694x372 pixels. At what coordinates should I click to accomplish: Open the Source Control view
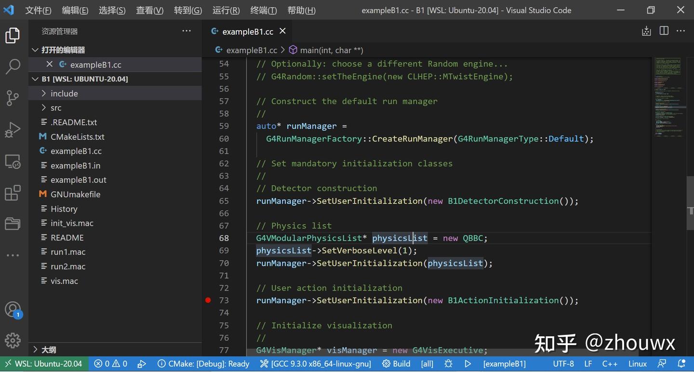[x=13, y=98]
